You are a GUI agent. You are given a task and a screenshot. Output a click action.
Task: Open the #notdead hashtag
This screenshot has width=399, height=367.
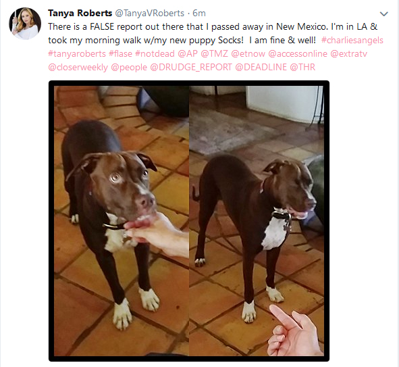coord(155,54)
